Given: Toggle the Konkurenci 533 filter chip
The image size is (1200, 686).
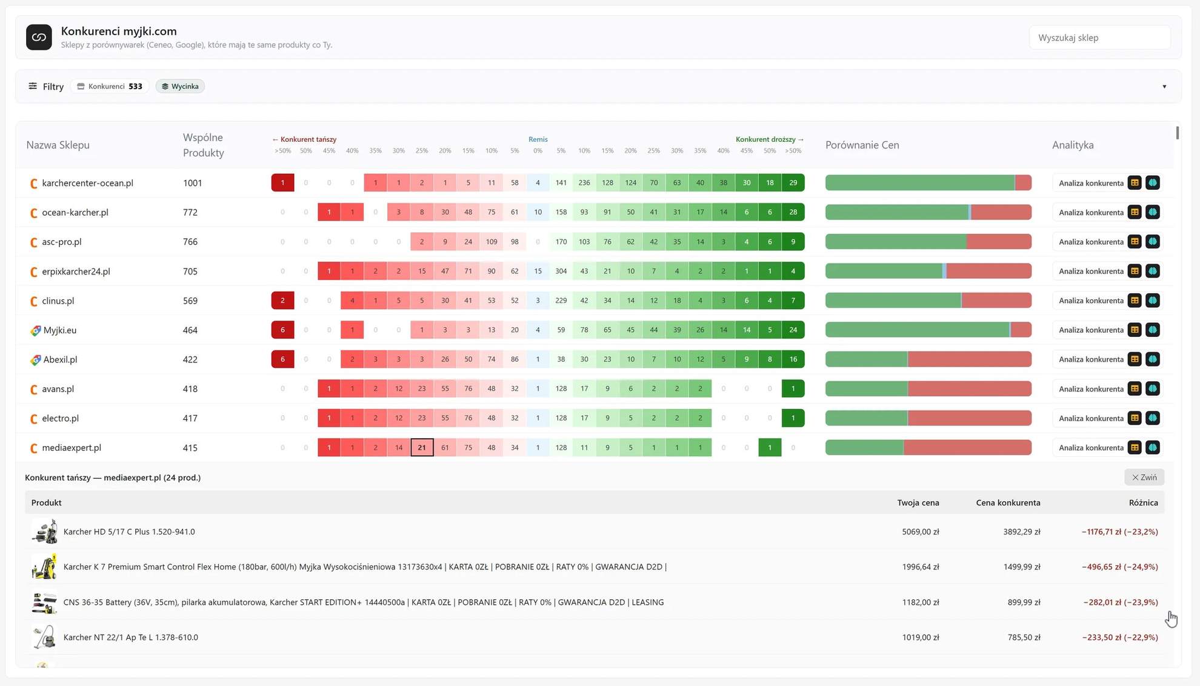Looking at the screenshot, I should 110,86.
